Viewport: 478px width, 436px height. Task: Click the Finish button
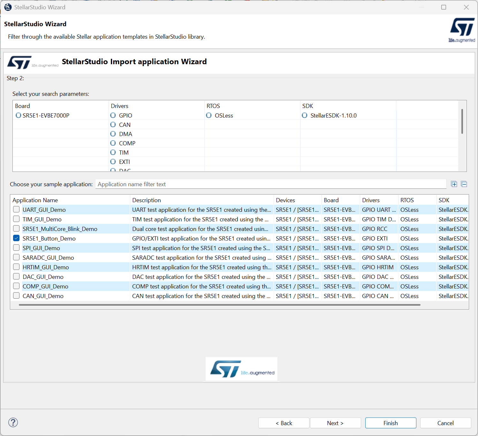pyautogui.click(x=391, y=423)
